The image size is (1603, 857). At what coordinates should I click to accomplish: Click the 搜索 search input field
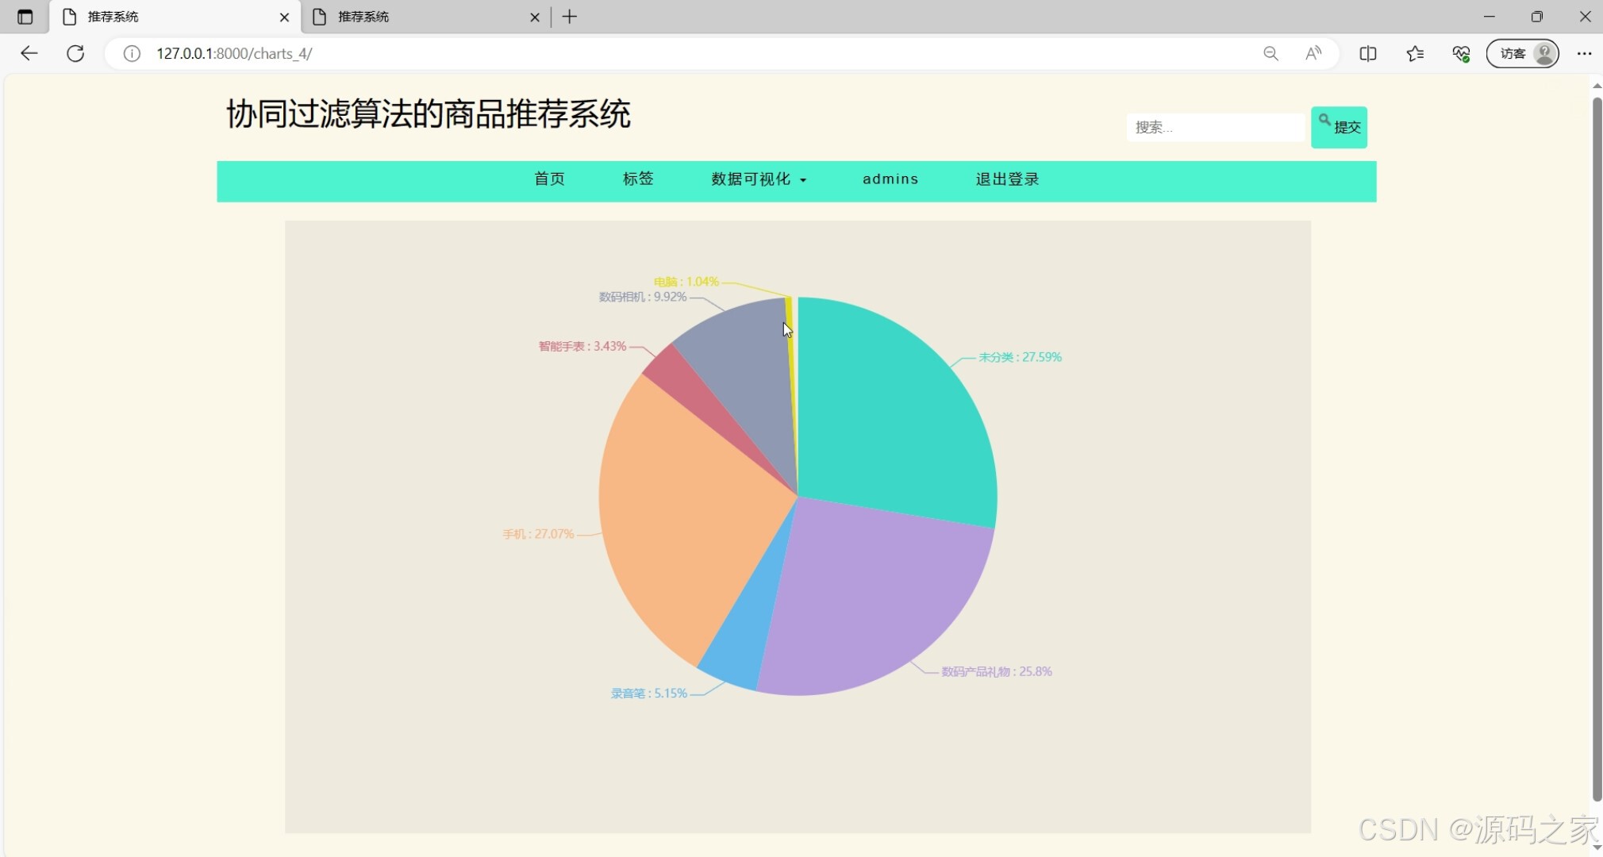click(1214, 127)
